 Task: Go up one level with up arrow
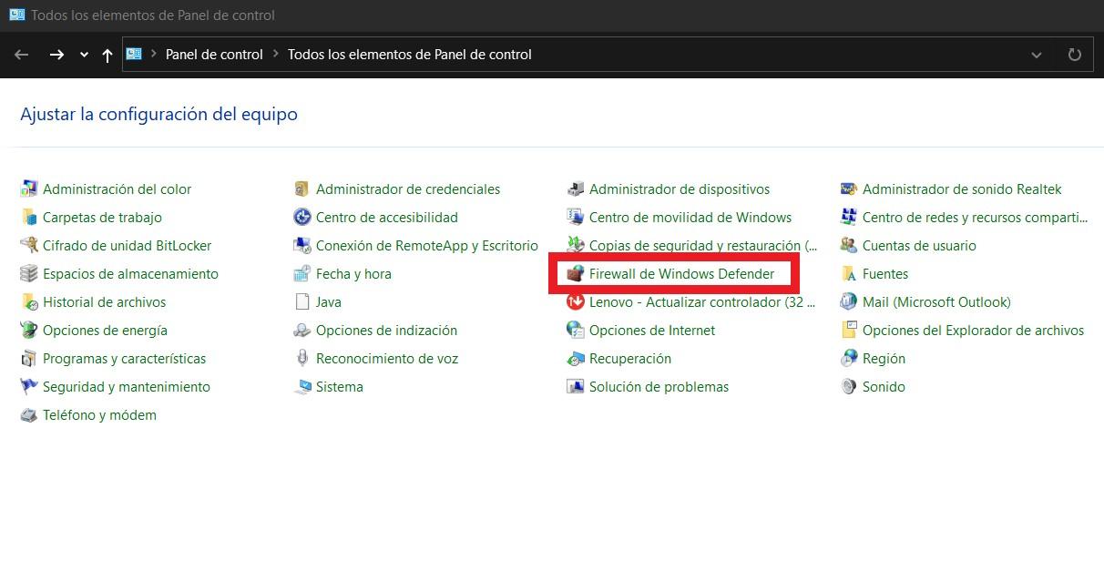[107, 55]
